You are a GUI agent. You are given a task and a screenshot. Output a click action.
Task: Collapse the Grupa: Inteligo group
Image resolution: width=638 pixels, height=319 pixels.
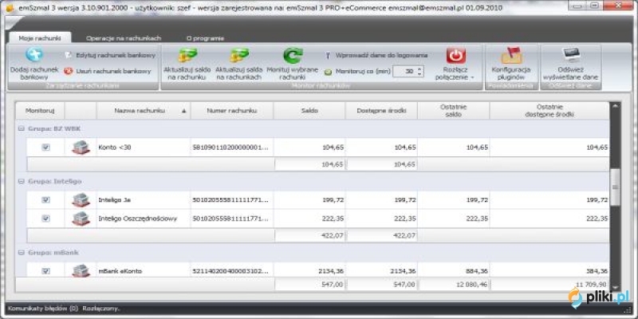coord(22,181)
